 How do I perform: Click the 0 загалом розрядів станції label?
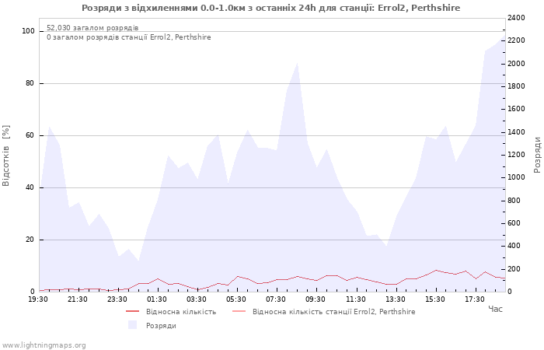click(x=129, y=37)
